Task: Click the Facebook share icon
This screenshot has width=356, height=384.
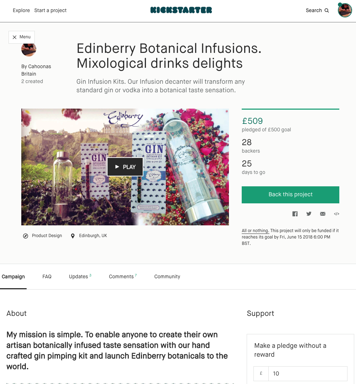Action: click(295, 214)
